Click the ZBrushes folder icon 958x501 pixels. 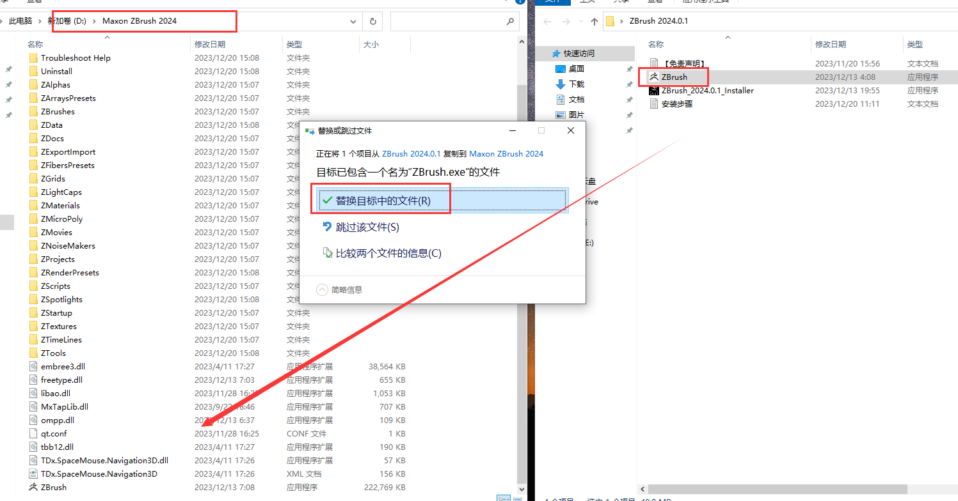34,111
